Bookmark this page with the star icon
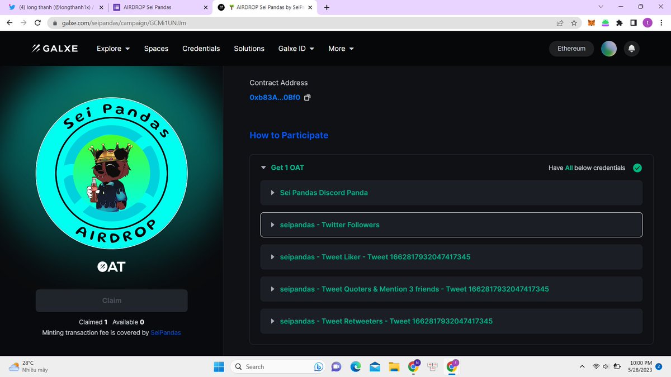The height and width of the screenshot is (377, 671). [x=574, y=23]
